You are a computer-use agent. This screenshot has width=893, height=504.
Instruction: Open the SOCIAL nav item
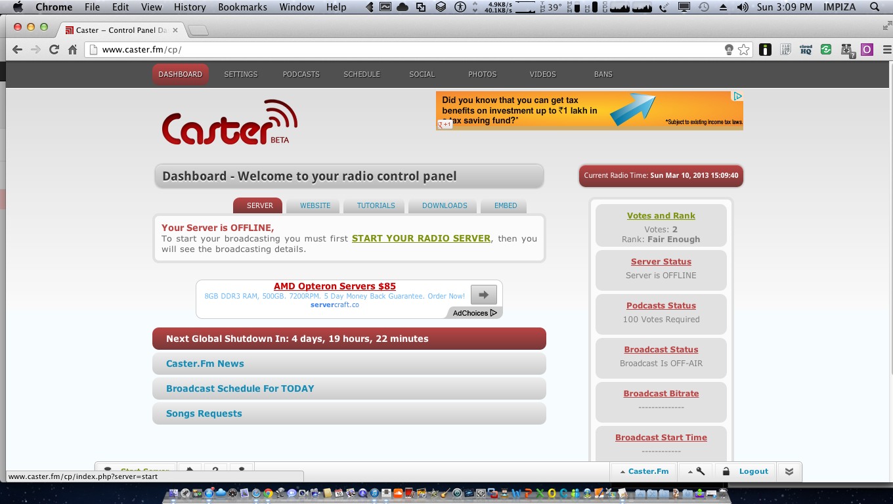[x=422, y=74]
